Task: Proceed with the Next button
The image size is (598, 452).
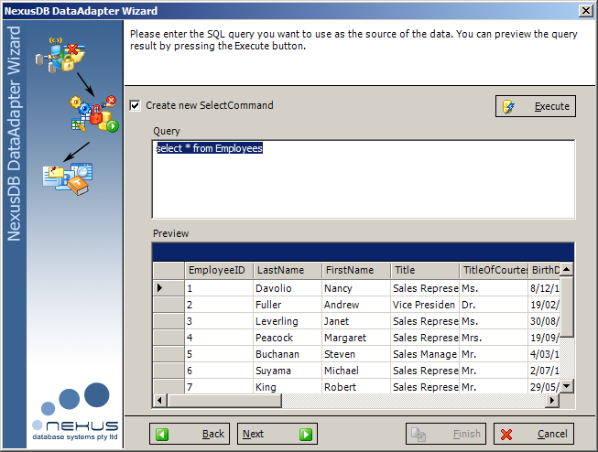Action: 277,434
